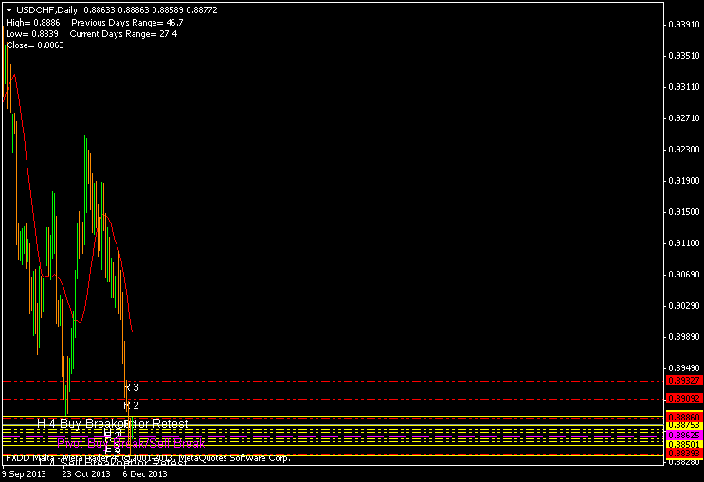Click the red 0.89092 price tag
Screen dimensions: 704x482
pos(683,399)
